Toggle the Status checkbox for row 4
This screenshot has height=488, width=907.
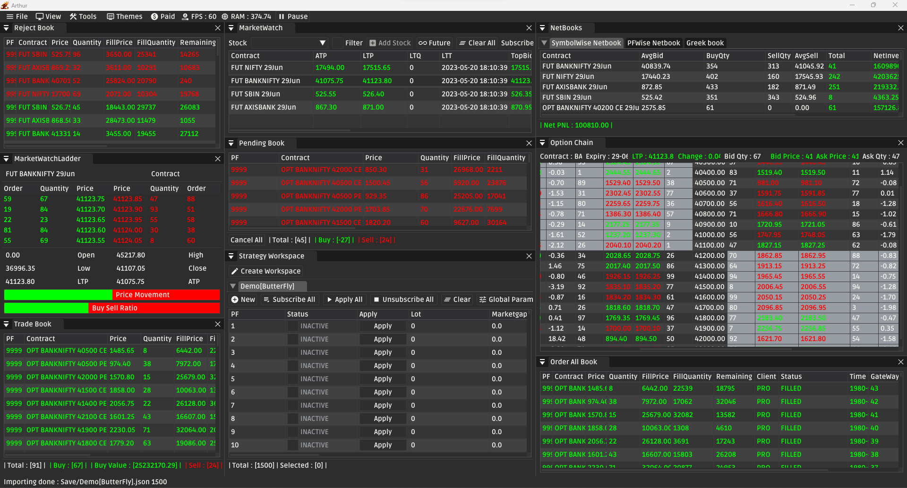point(293,366)
